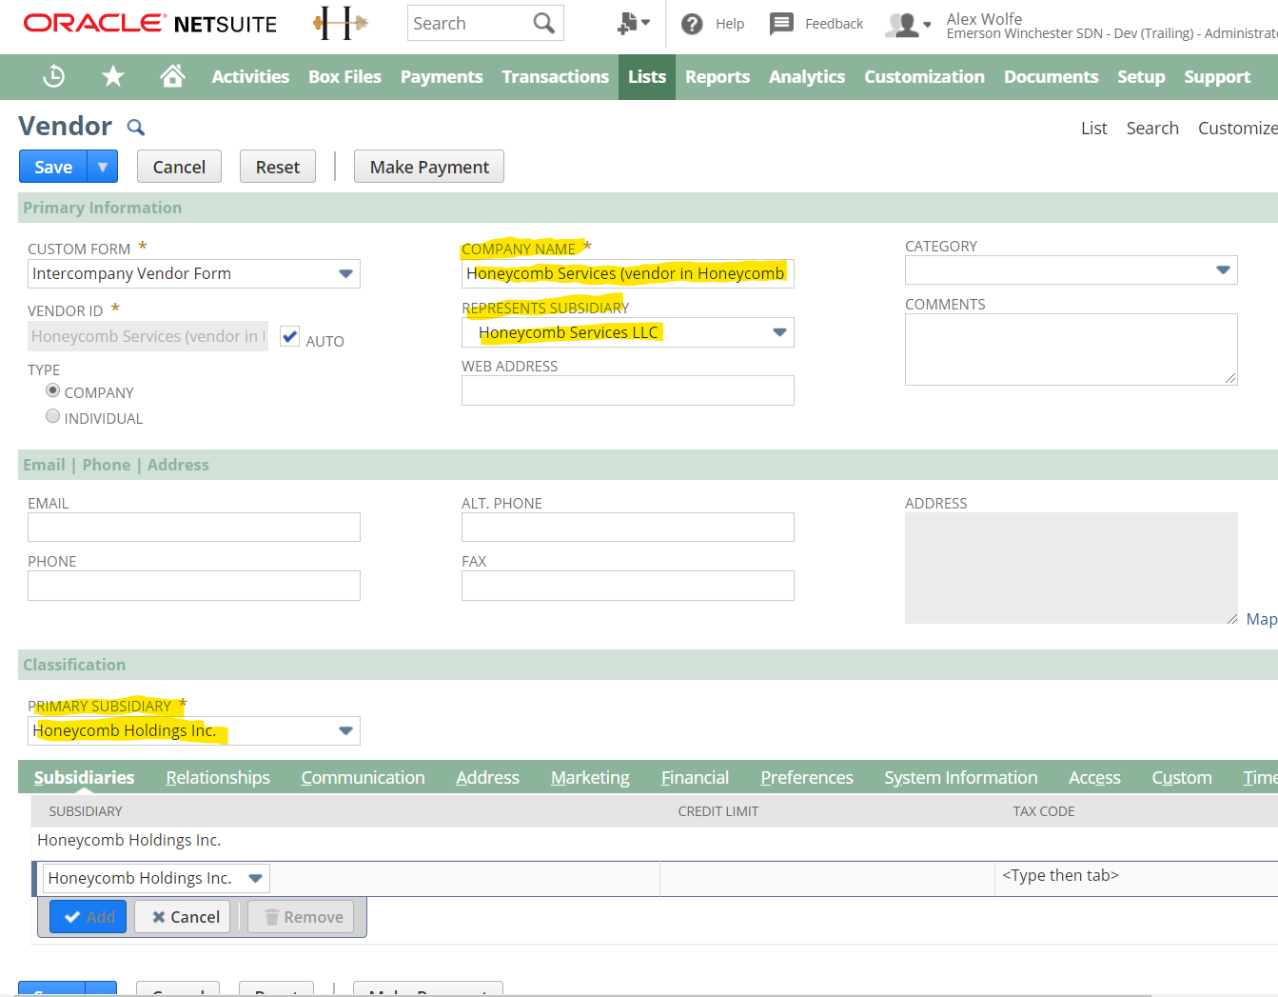Click the Customize link
This screenshot has width=1278, height=997.
1237,128
